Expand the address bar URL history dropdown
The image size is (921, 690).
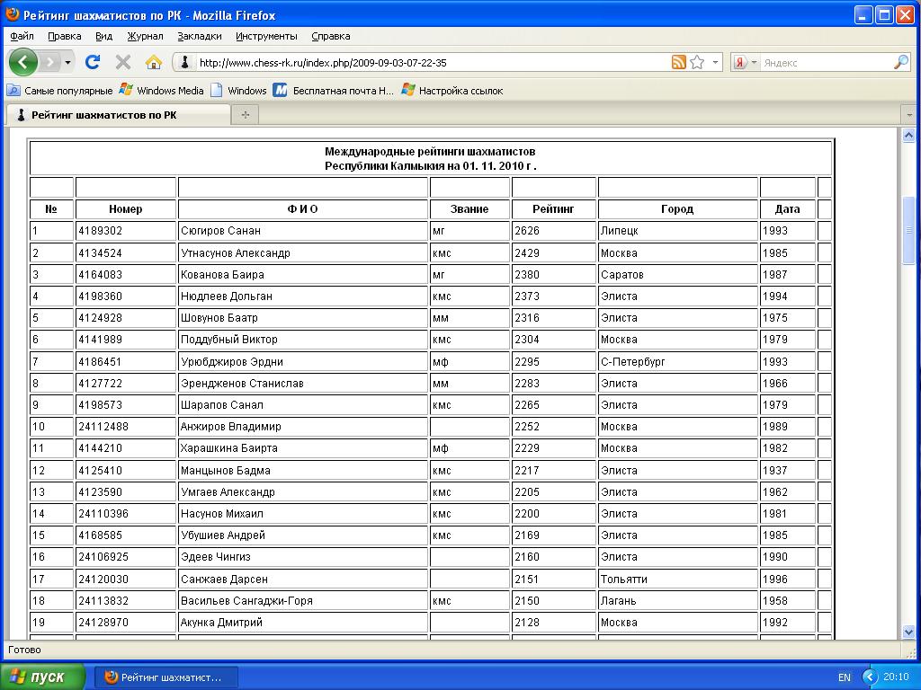716,62
